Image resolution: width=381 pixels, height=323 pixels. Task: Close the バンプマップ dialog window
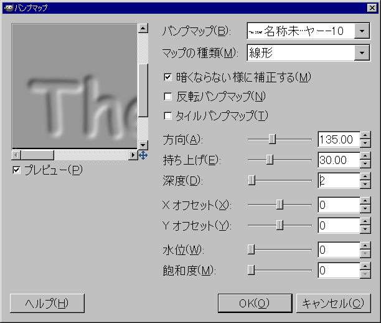(372, 8)
